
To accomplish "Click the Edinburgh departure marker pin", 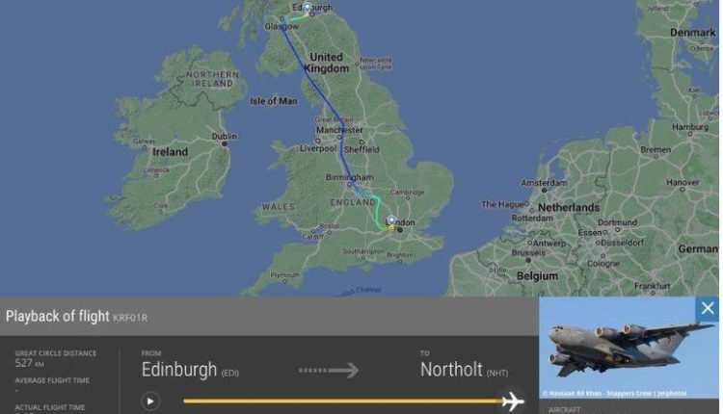I will [x=308, y=8].
